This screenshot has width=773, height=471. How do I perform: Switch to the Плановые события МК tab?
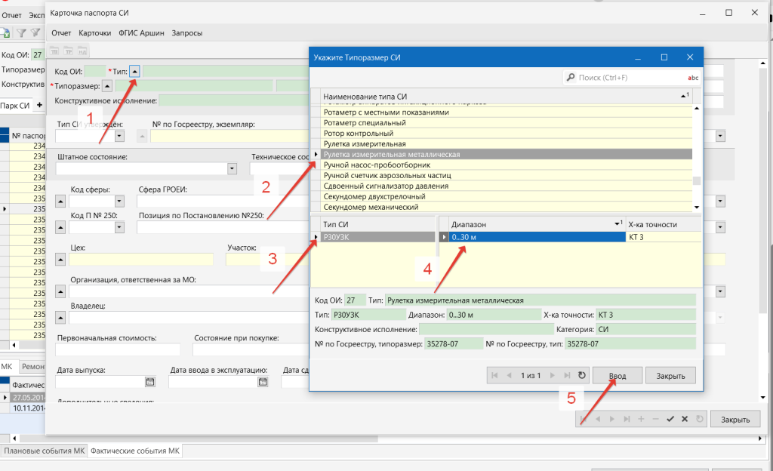click(x=45, y=451)
